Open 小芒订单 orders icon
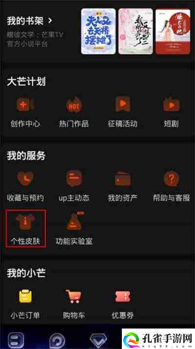Viewport: 195px width, 349px height. point(25,296)
